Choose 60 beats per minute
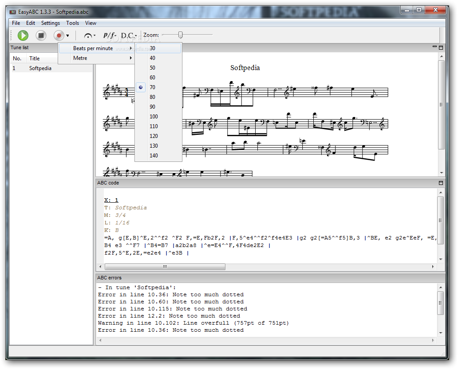Image resolution: width=458 pixels, height=369 pixels. (158, 78)
